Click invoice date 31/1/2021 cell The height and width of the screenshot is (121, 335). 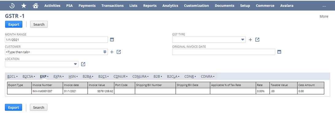[x=75, y=91]
